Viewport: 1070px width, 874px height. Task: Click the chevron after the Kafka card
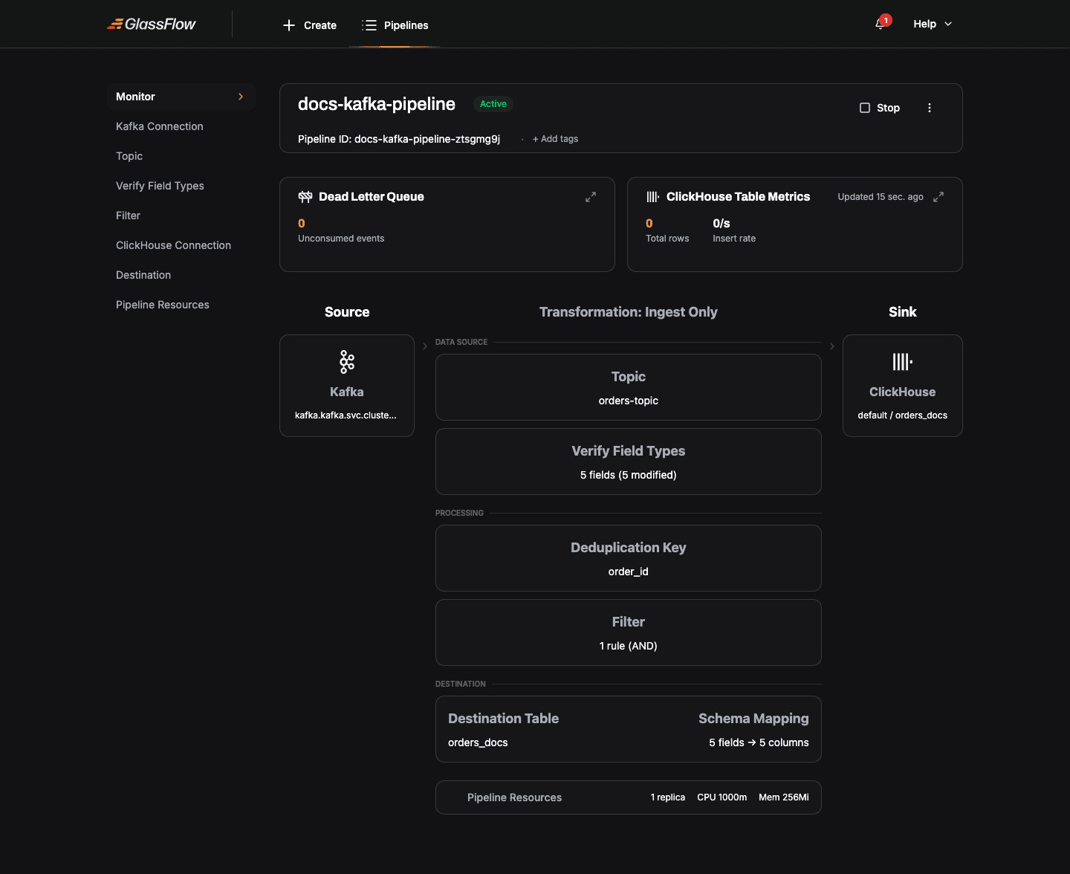click(x=425, y=346)
